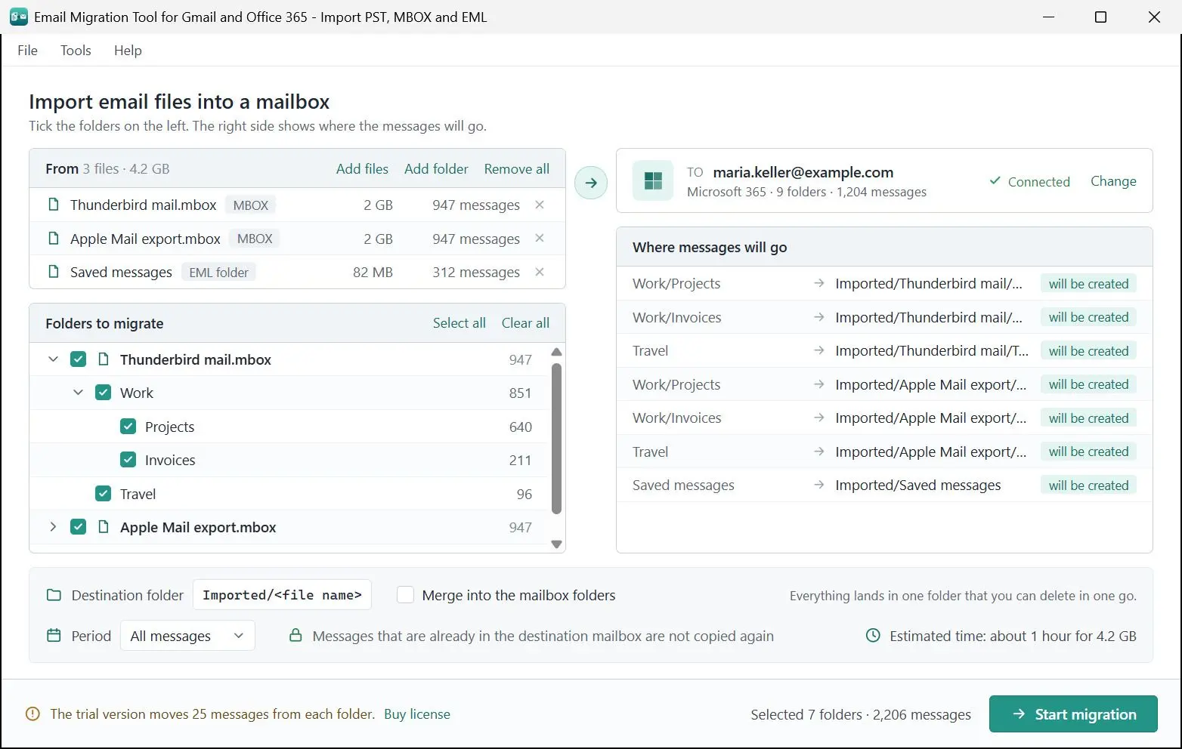Open the Period dropdown showing All messages

click(187, 636)
